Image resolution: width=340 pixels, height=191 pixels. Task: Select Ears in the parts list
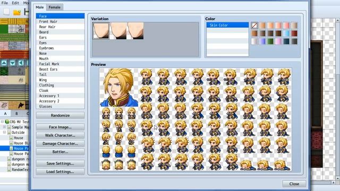tap(60, 38)
